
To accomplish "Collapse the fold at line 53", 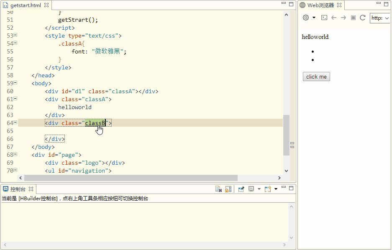I will point(15,35).
